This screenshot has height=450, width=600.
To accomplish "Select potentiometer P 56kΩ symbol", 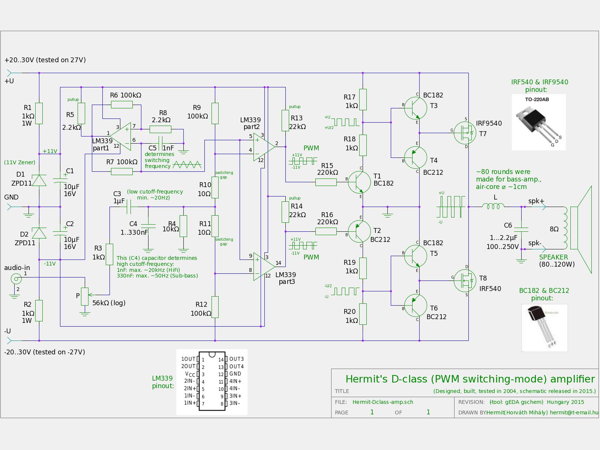I will 85,297.
